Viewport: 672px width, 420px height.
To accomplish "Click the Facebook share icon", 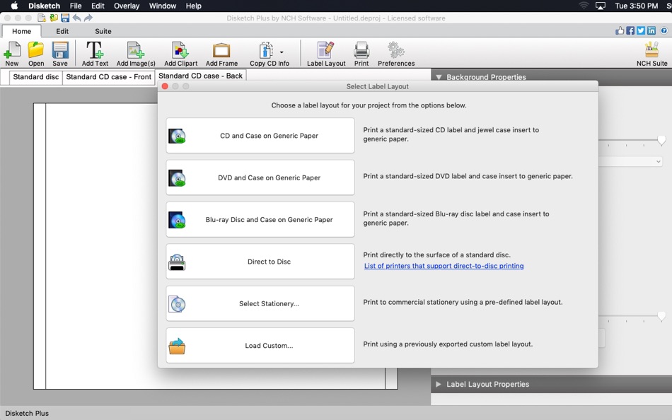I will pos(630,30).
